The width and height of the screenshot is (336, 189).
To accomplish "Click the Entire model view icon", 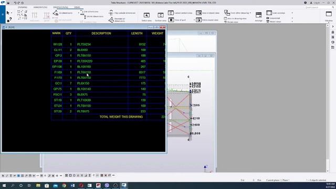I will 198,20.
